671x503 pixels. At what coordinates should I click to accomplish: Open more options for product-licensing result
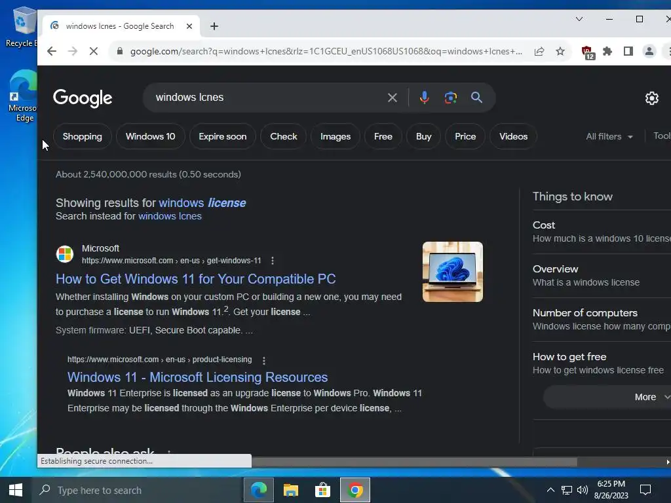(264, 361)
